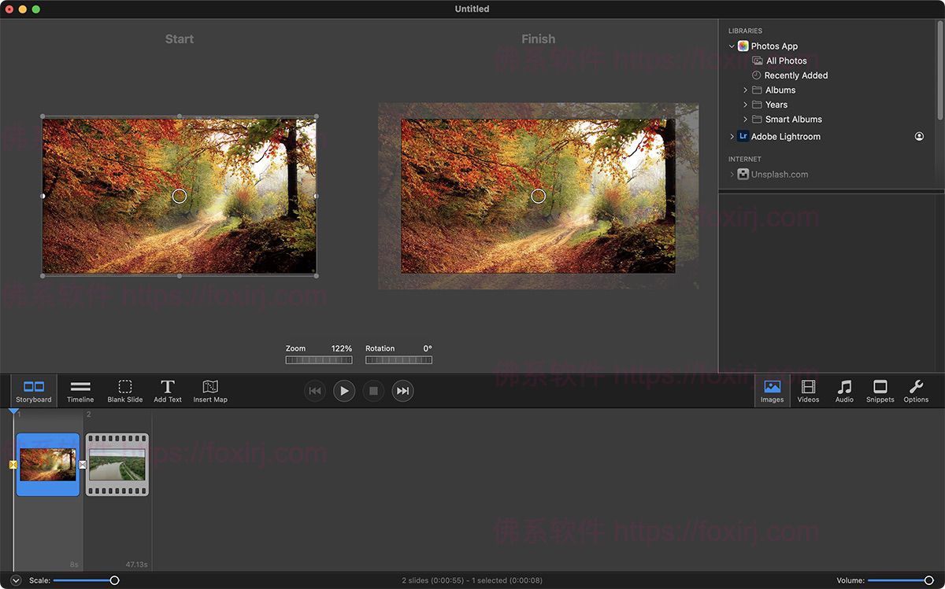Click the Insert Map icon
Viewport: 945px width, 589px height.
tap(209, 391)
